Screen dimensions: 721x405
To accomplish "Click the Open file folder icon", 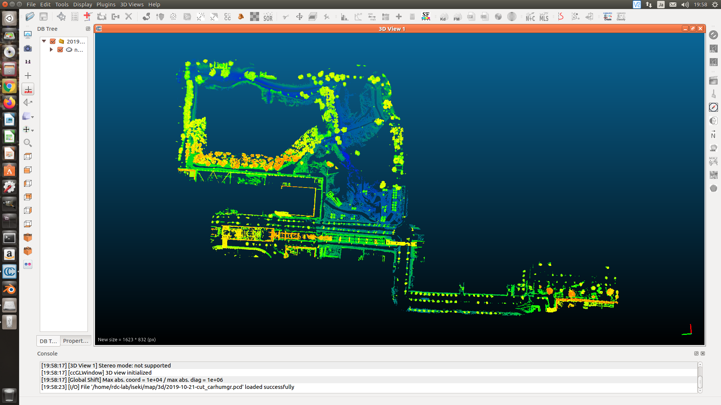I will tap(30, 16).
